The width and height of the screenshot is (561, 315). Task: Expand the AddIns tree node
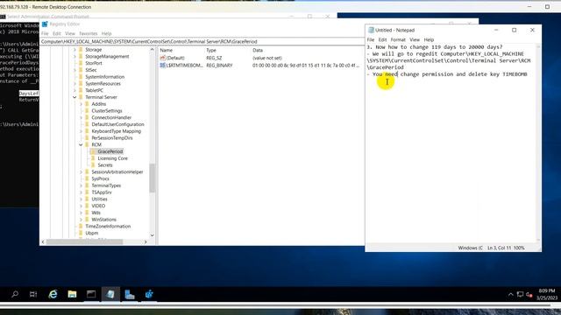[81, 104]
